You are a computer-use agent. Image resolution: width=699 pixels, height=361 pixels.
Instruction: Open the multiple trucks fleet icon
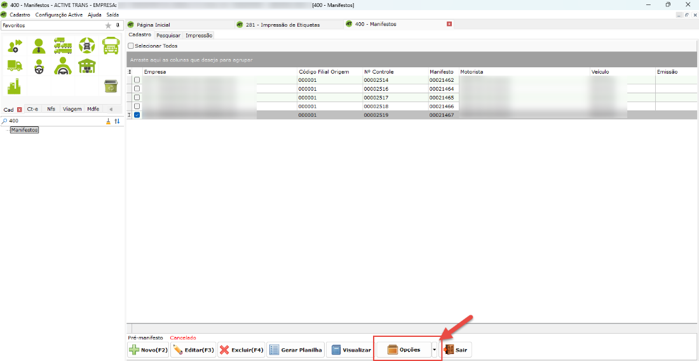[x=63, y=46]
